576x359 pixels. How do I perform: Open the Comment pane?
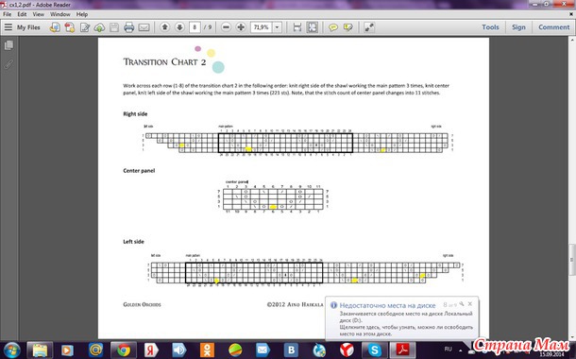554,27
